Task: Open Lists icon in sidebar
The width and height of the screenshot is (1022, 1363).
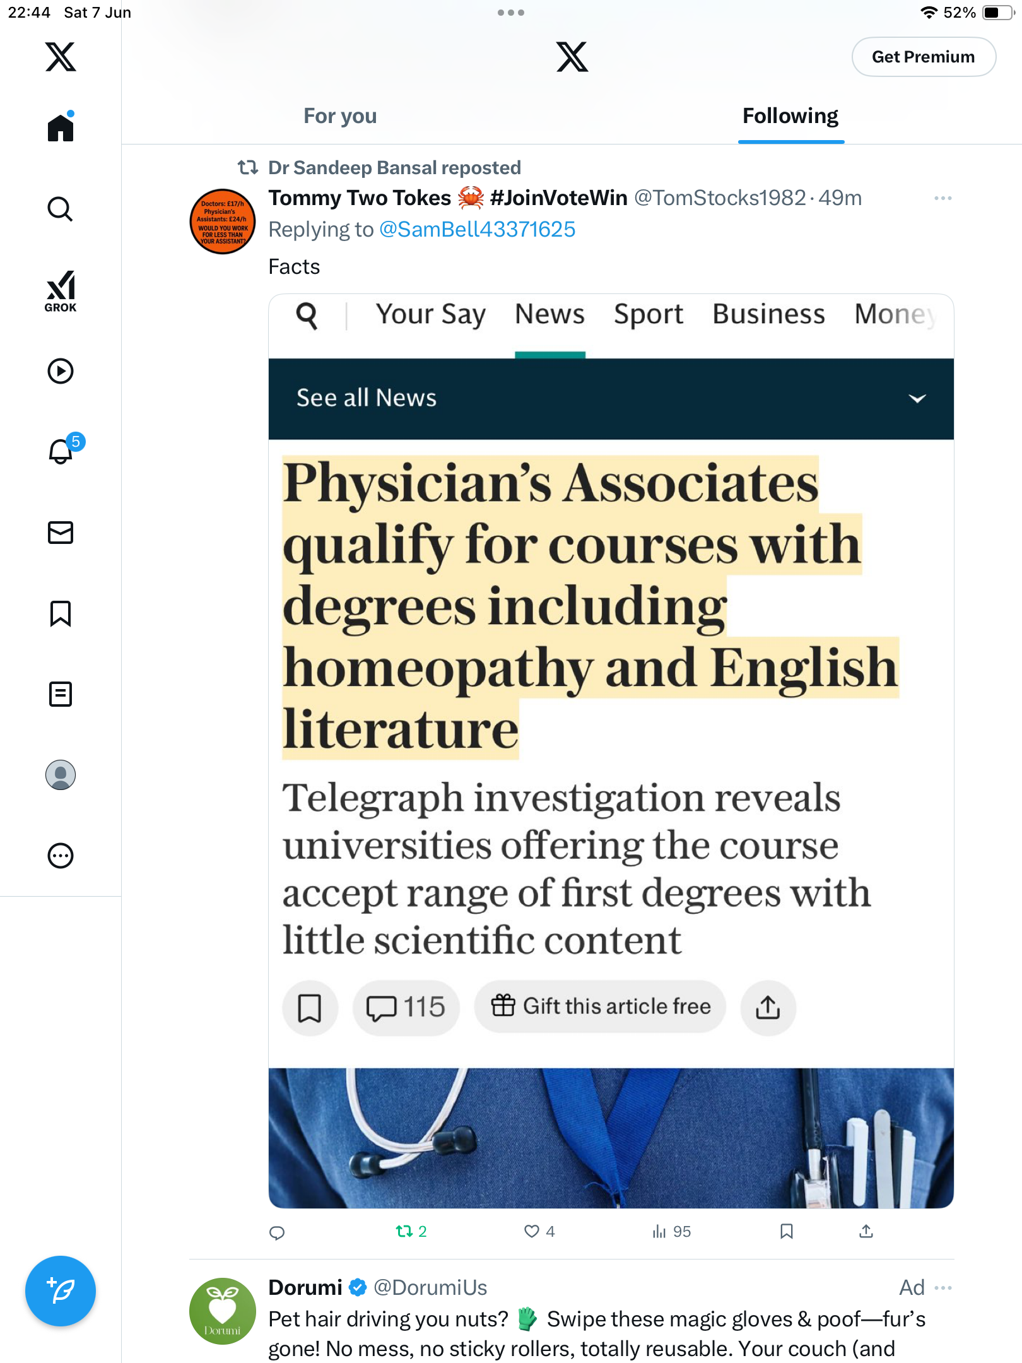Action: coord(61,694)
